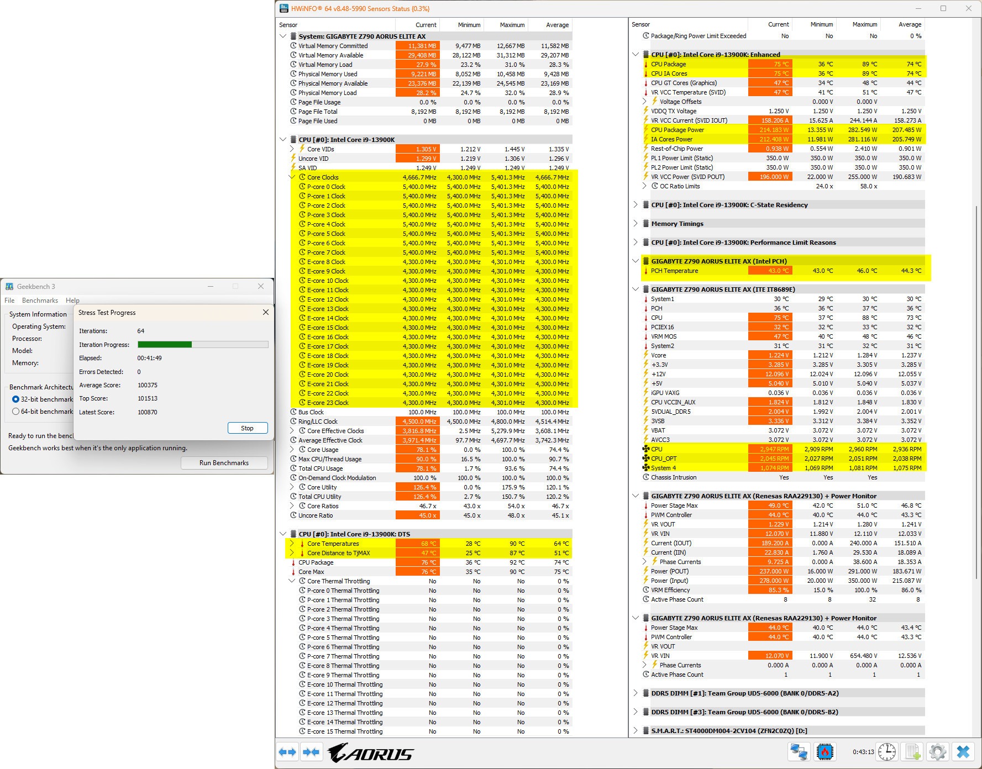This screenshot has width=982, height=769.
Task: Click the CPU_OPT fan icon
Action: coord(645,459)
